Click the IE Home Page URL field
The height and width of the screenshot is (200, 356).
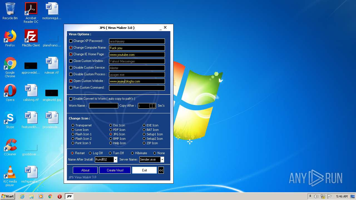137,55
